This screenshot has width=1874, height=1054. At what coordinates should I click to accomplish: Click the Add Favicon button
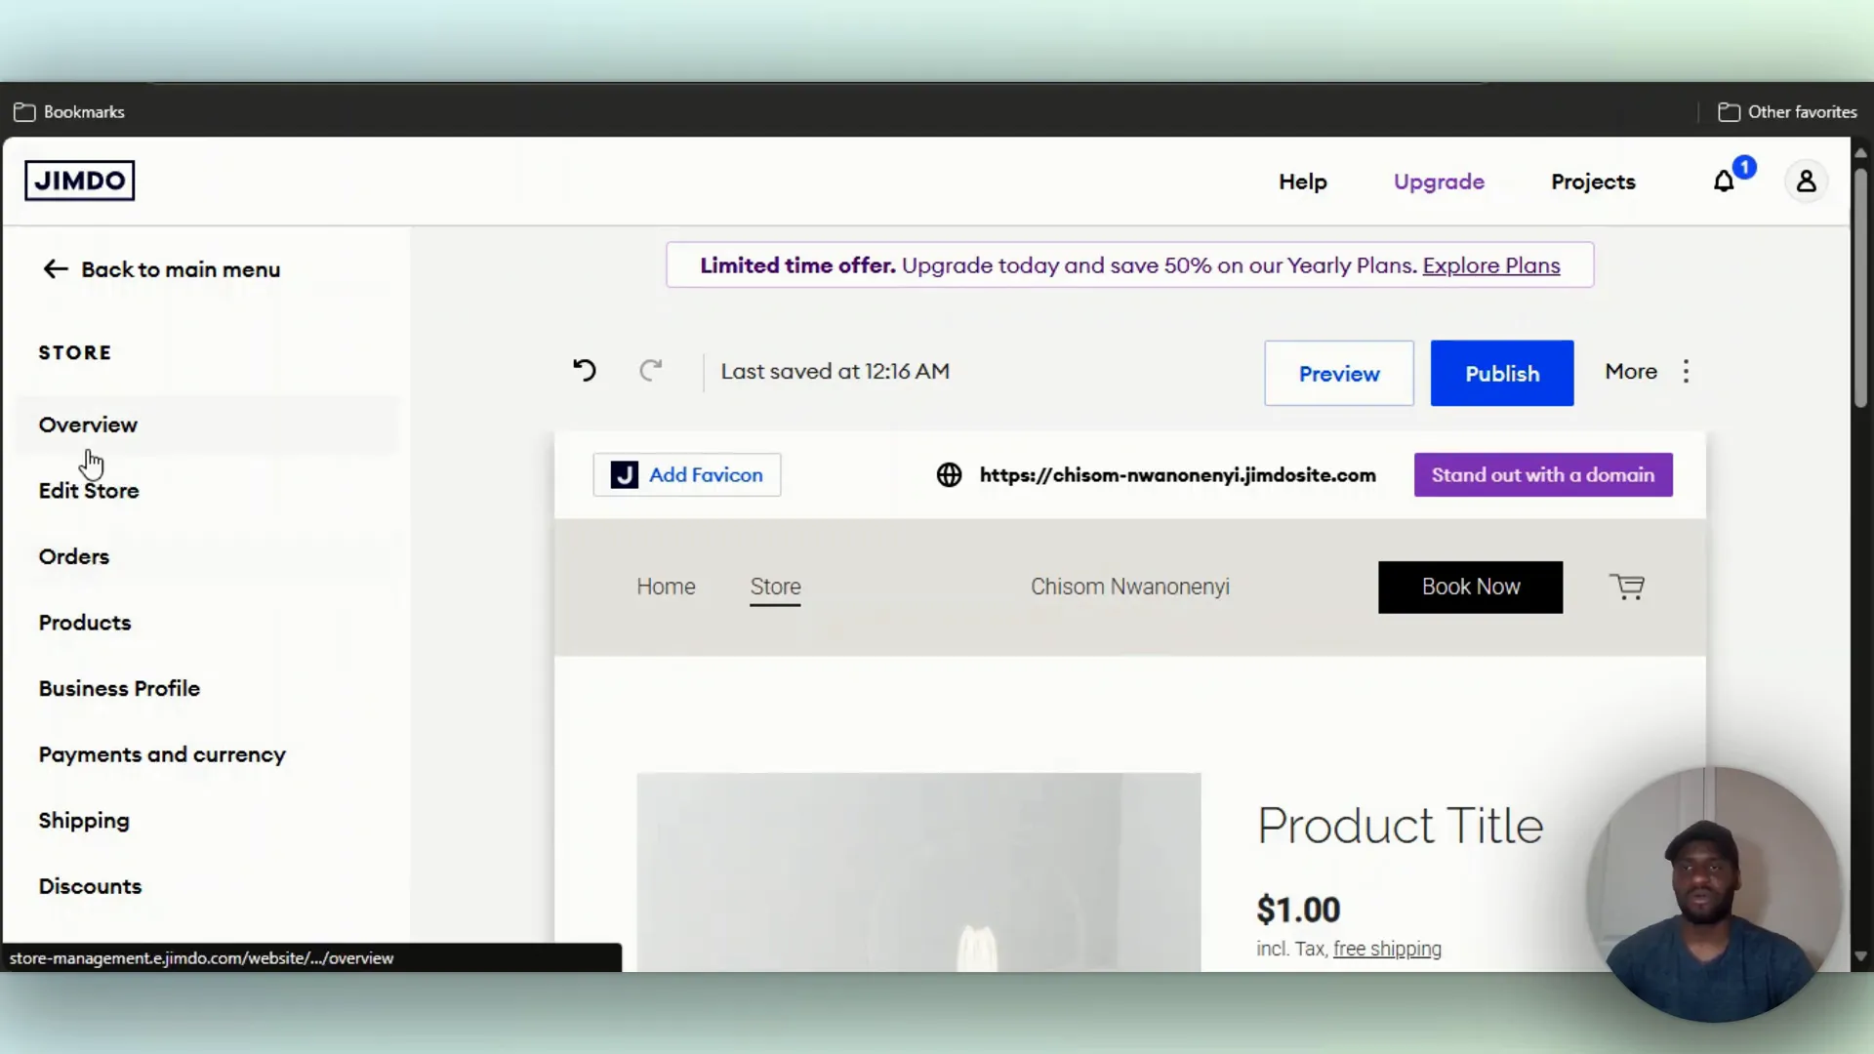tap(686, 475)
